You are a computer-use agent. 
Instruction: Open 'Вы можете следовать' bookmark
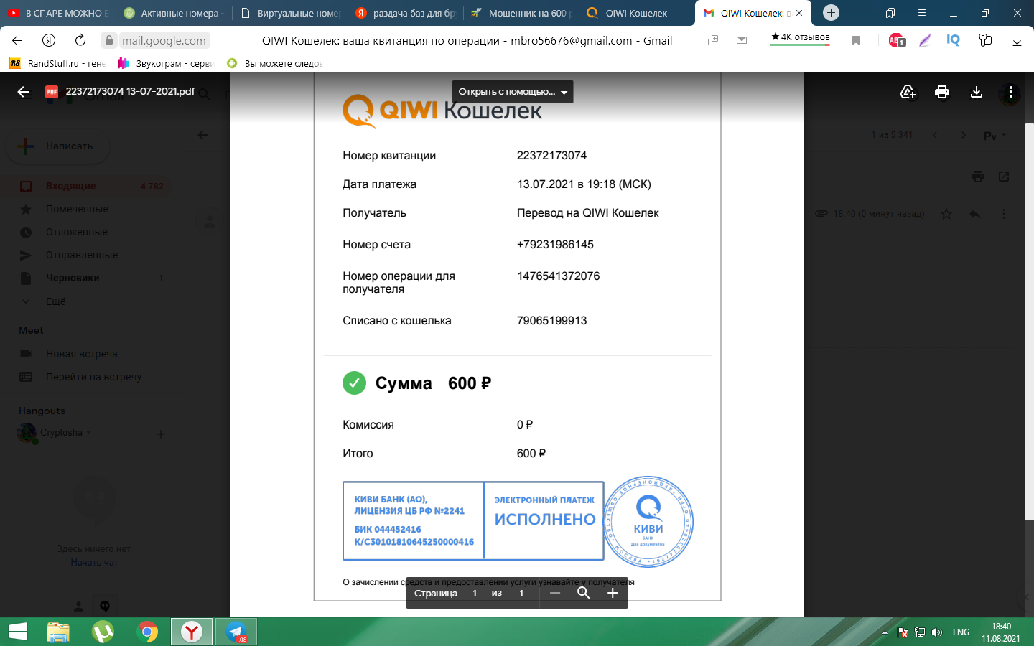pos(275,63)
